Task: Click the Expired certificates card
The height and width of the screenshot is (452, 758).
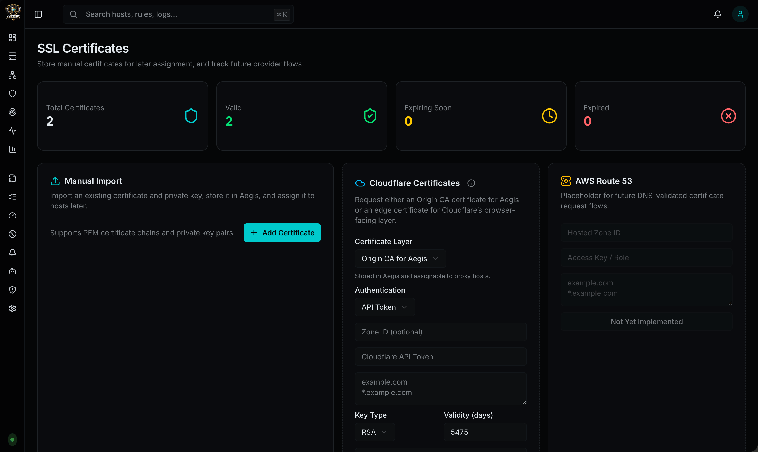Action: click(x=660, y=116)
